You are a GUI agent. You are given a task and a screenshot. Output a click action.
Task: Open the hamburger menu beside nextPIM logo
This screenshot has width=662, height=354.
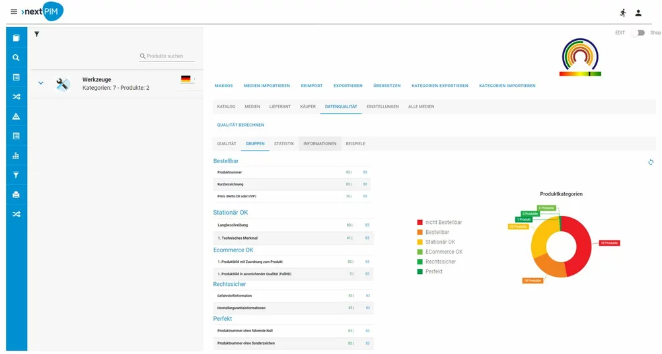click(14, 12)
